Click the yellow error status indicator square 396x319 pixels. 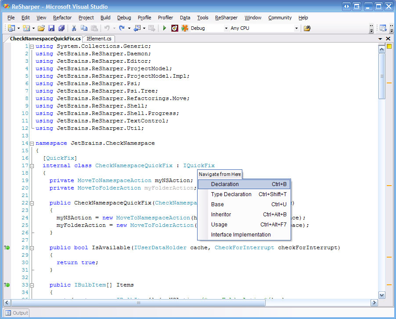(x=389, y=46)
